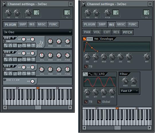Viewport: 155px width, 133px height.
Task: Click the pitch range number display in right window
Action: pyautogui.click(x=116, y=13)
